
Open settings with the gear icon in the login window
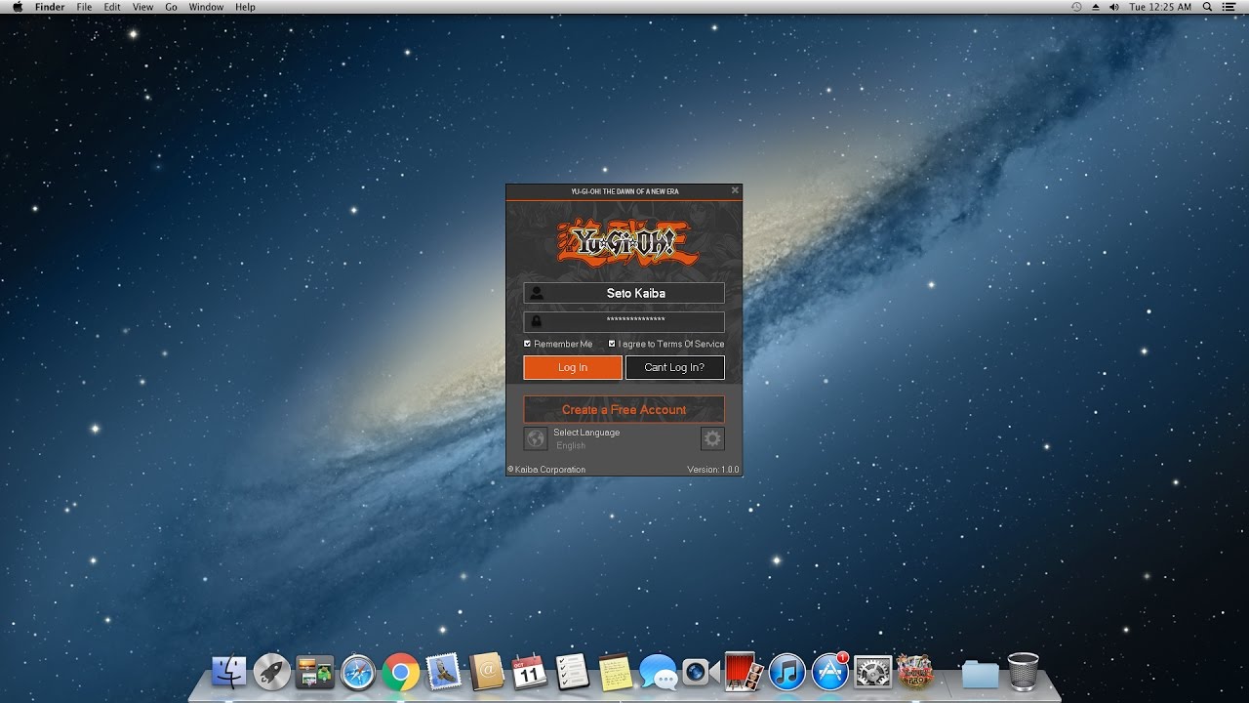[x=712, y=439]
